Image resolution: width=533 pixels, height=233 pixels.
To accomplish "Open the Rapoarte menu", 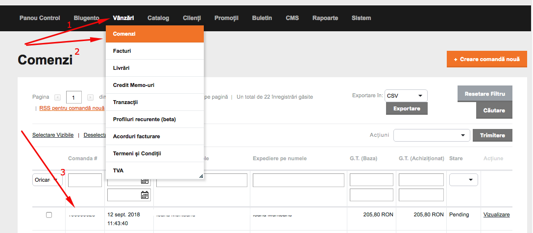I will [x=325, y=18].
